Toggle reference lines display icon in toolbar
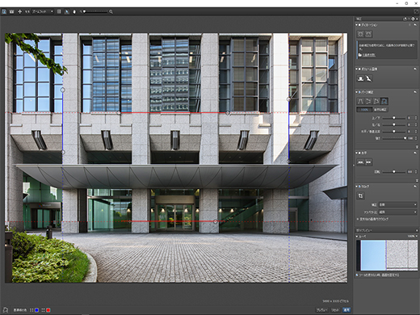 click(x=67, y=11)
